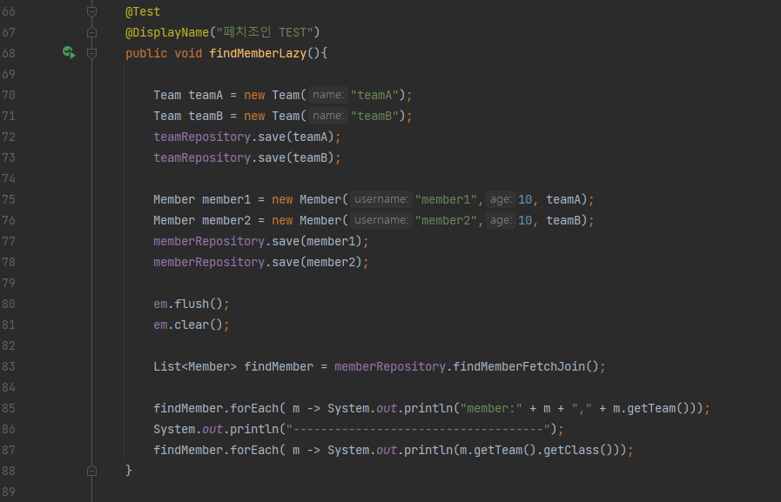Screen dimensions: 781x502
Task: Click the "member2" string literal
Action: [x=446, y=220]
